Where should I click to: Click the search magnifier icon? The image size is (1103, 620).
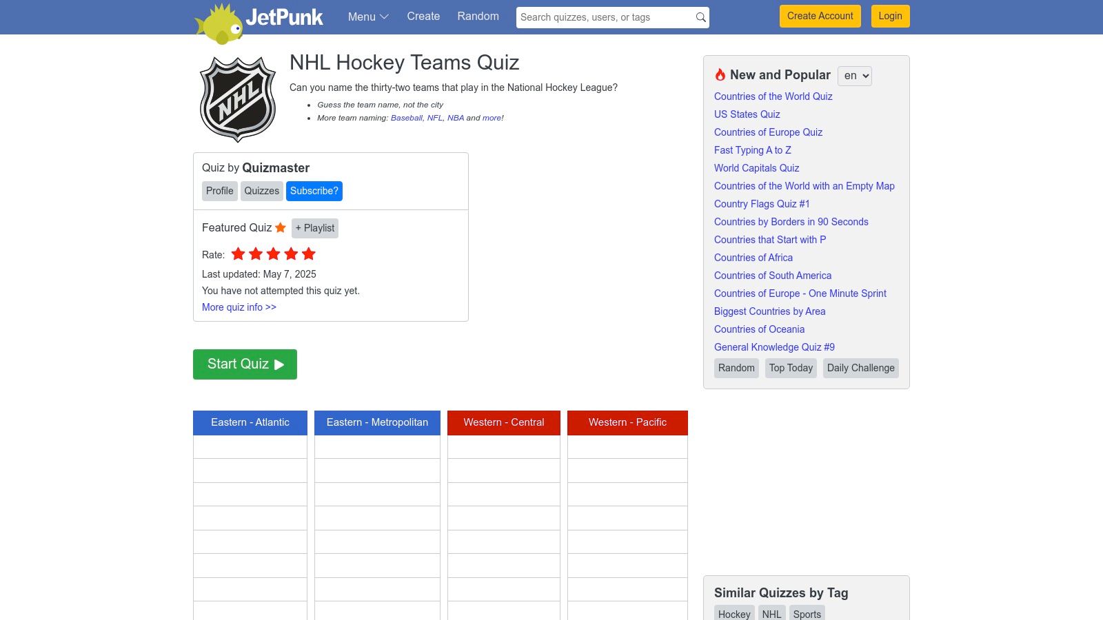(700, 17)
